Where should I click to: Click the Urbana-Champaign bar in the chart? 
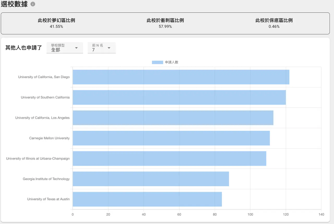[x=169, y=158]
